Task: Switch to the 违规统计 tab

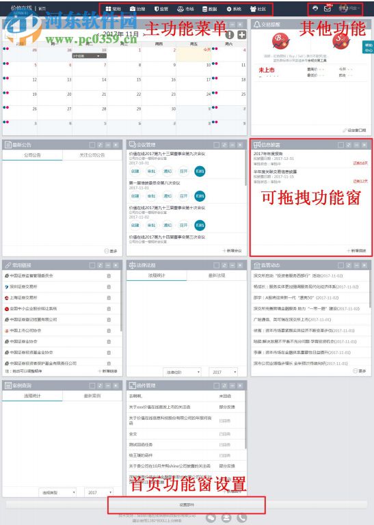Action: [x=33, y=396]
